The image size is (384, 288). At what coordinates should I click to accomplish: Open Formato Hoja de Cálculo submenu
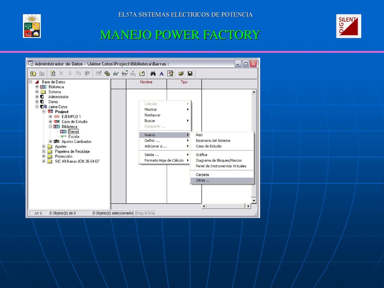pyautogui.click(x=164, y=160)
